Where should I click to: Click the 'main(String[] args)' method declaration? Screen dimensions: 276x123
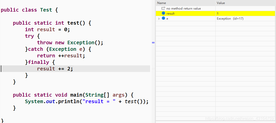tap(73, 95)
